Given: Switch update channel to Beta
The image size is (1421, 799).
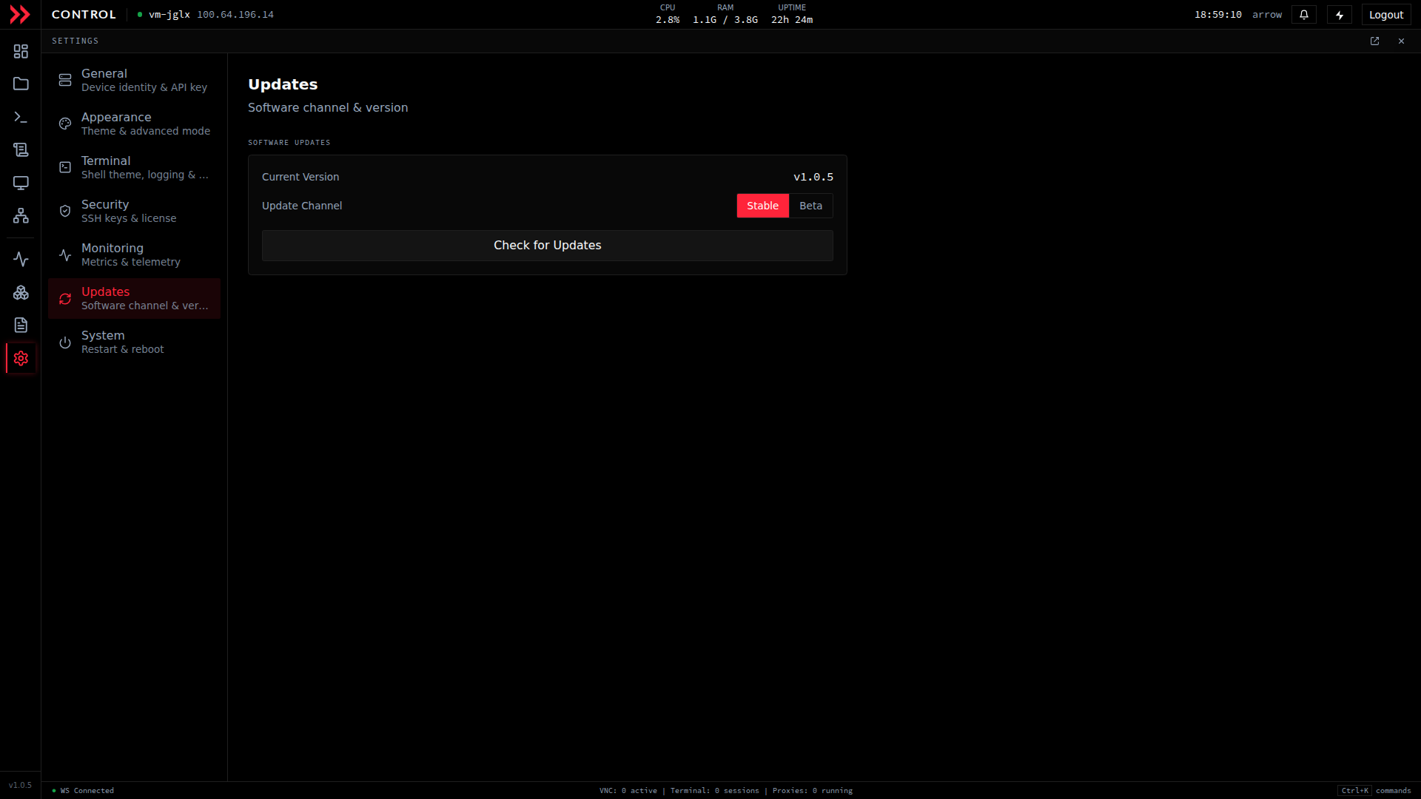Looking at the screenshot, I should click(x=810, y=206).
